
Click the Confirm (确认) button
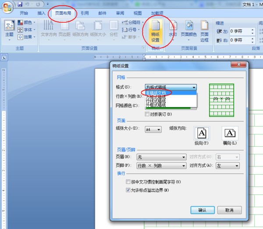[x=203, y=210]
